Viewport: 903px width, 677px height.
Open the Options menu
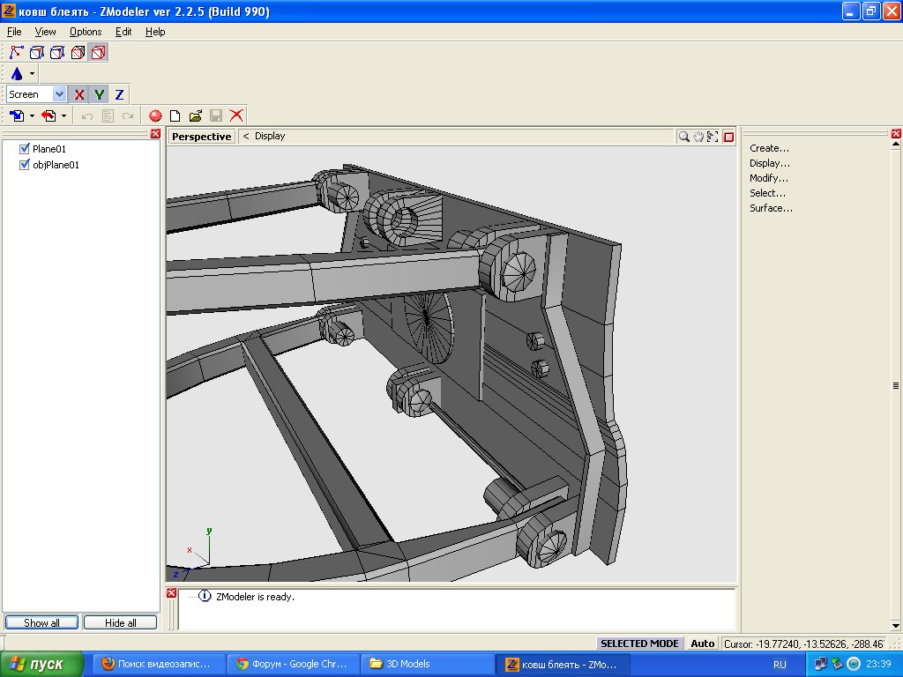[86, 32]
